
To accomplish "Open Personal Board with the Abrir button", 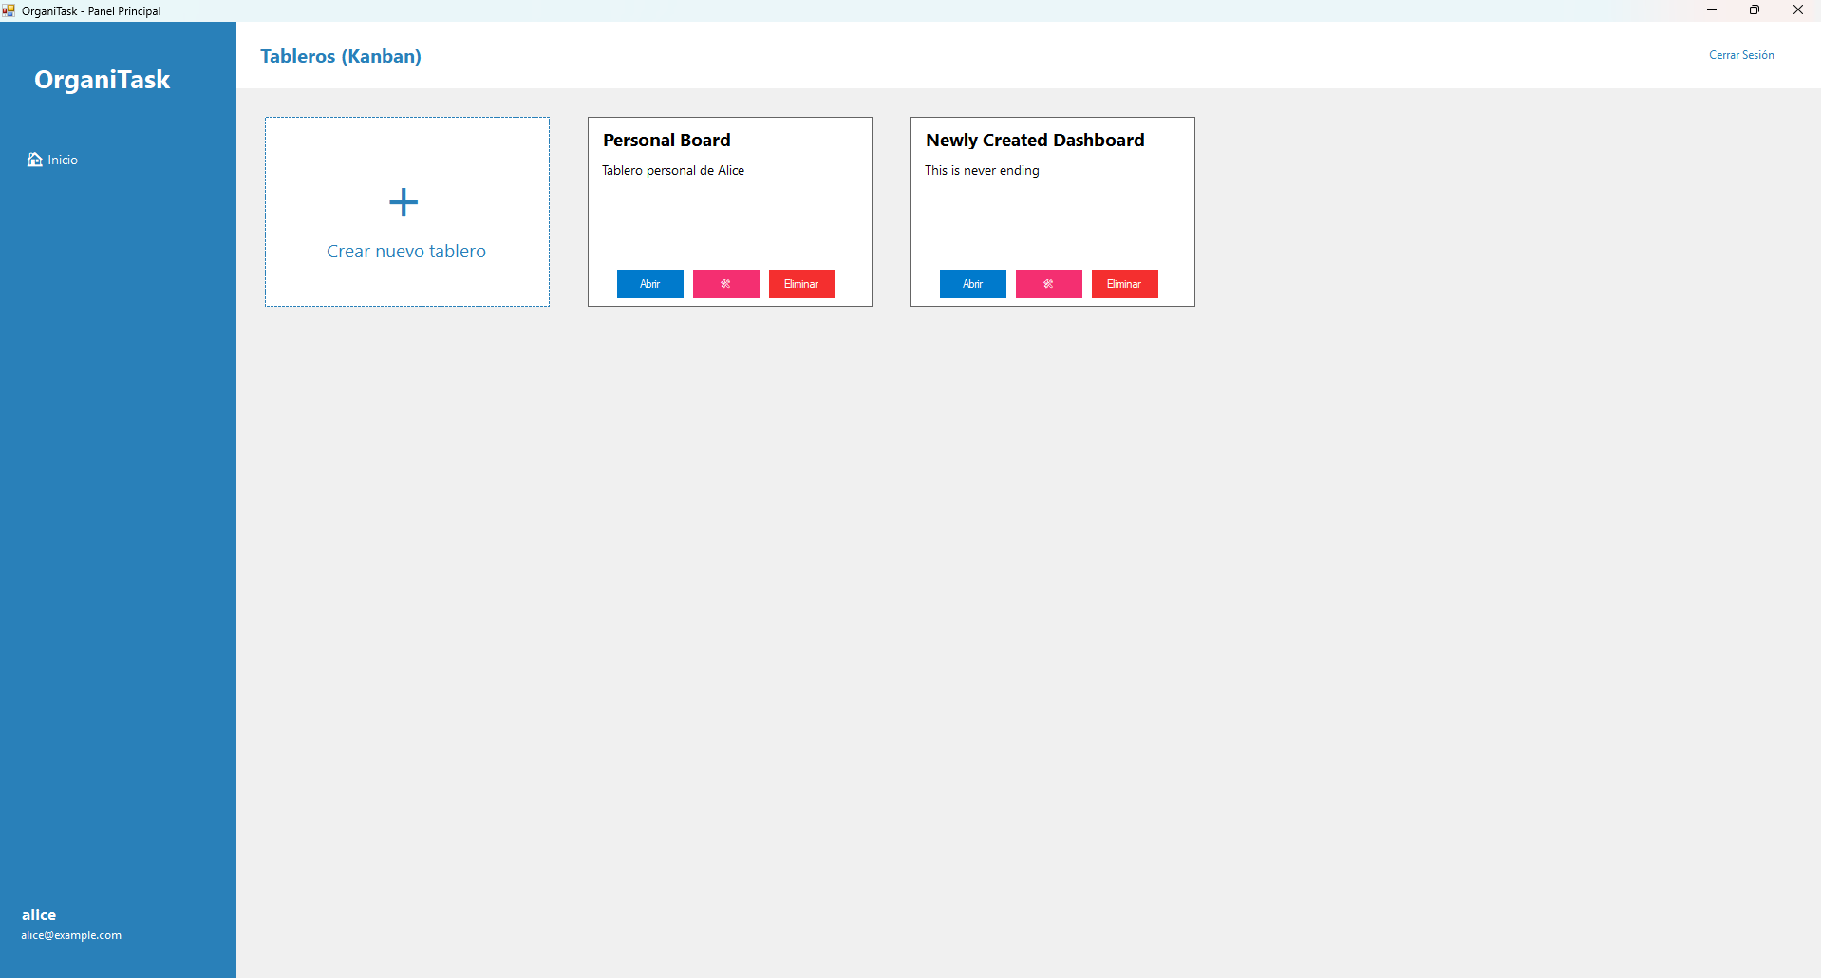I will [649, 283].
